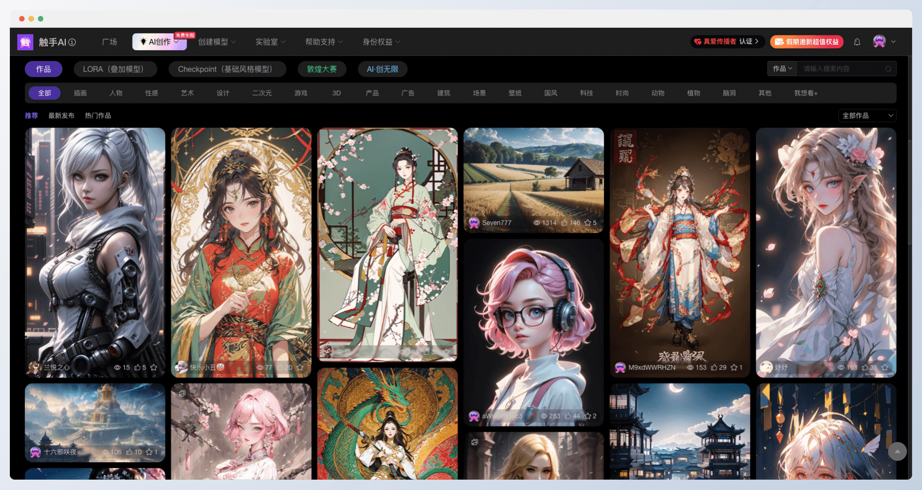Viewport: 922px width, 490px height.
Task: Click the info icon beside 触手AI
Action: (72, 42)
